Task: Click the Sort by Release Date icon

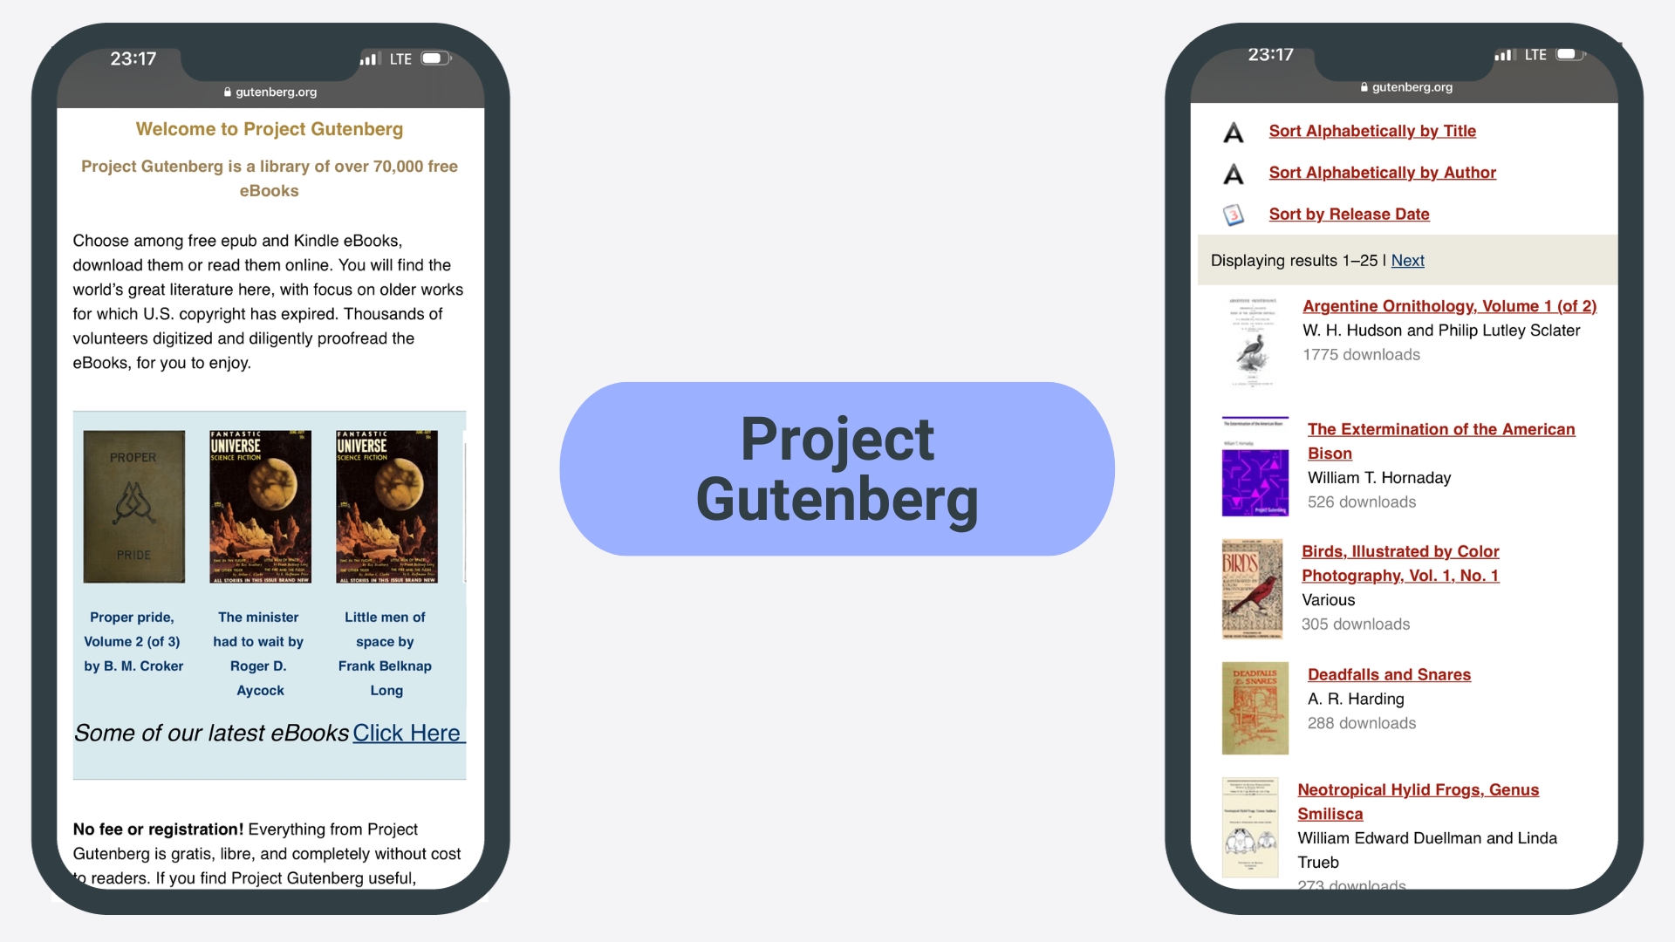Action: 1234,214
